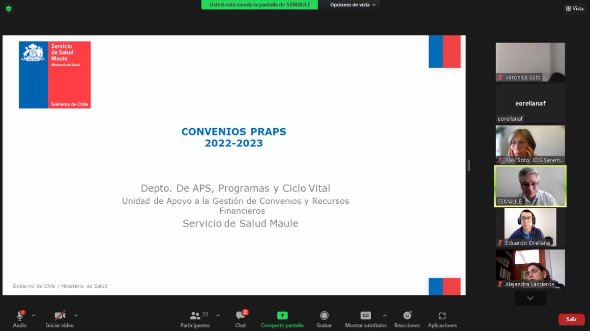Select Alejandra Landeros' video thumbnail
This screenshot has height=331, width=590.
pyautogui.click(x=530, y=269)
